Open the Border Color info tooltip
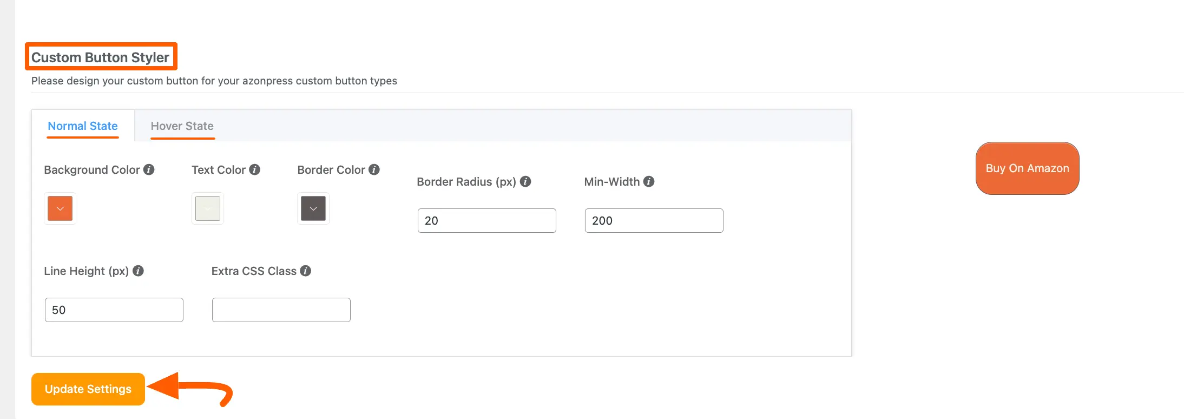The image size is (1184, 419). pyautogui.click(x=373, y=169)
